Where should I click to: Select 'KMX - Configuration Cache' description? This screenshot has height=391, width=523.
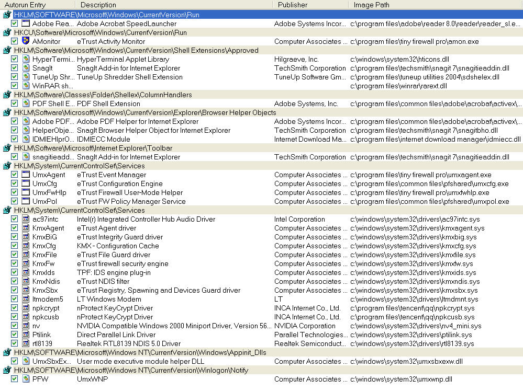pos(118,246)
